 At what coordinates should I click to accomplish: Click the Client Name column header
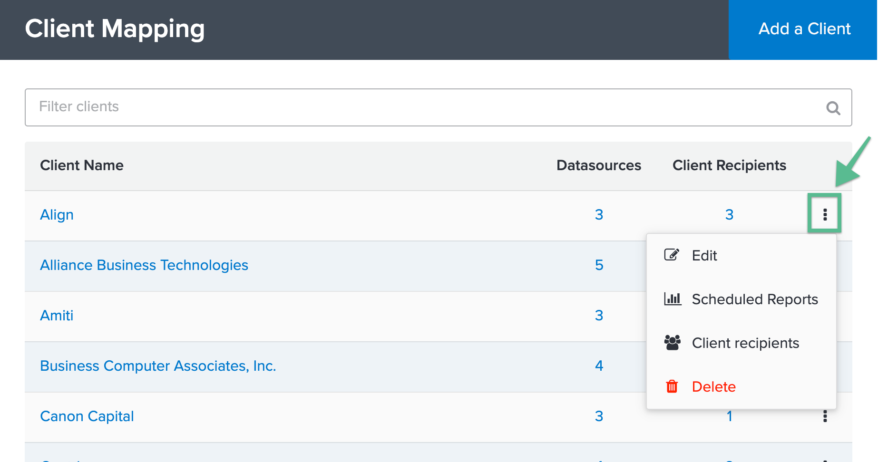[82, 165]
